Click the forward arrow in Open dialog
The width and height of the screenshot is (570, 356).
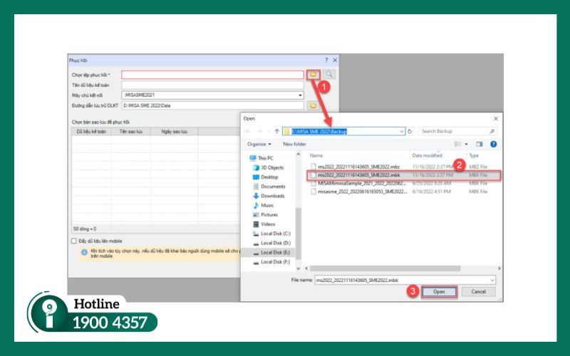click(x=259, y=131)
